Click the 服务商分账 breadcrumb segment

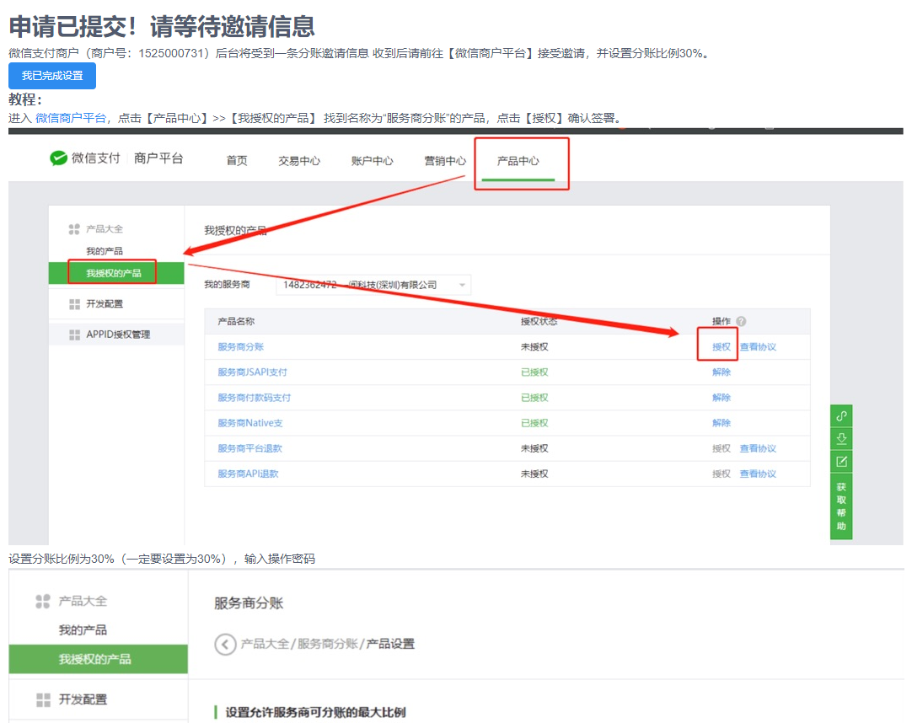pyautogui.click(x=327, y=644)
